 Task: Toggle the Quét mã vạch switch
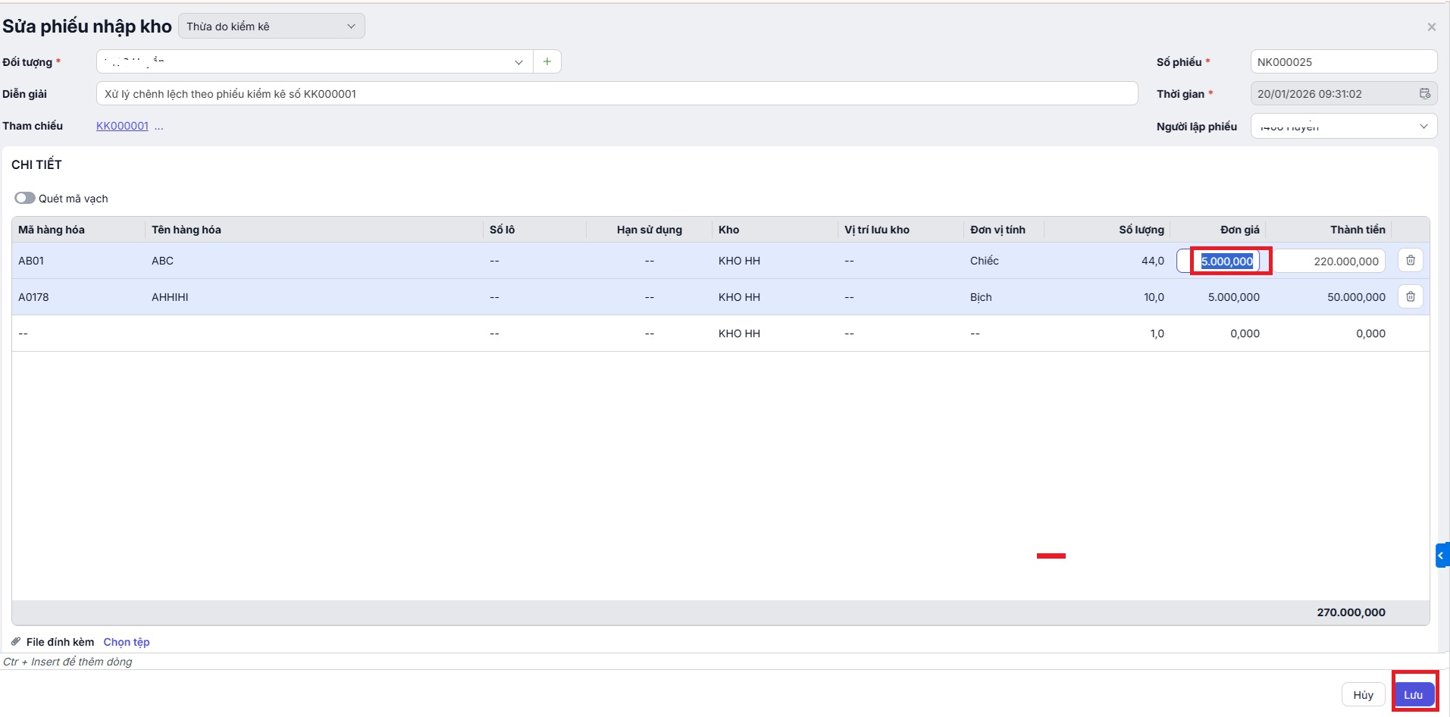pyautogui.click(x=25, y=199)
